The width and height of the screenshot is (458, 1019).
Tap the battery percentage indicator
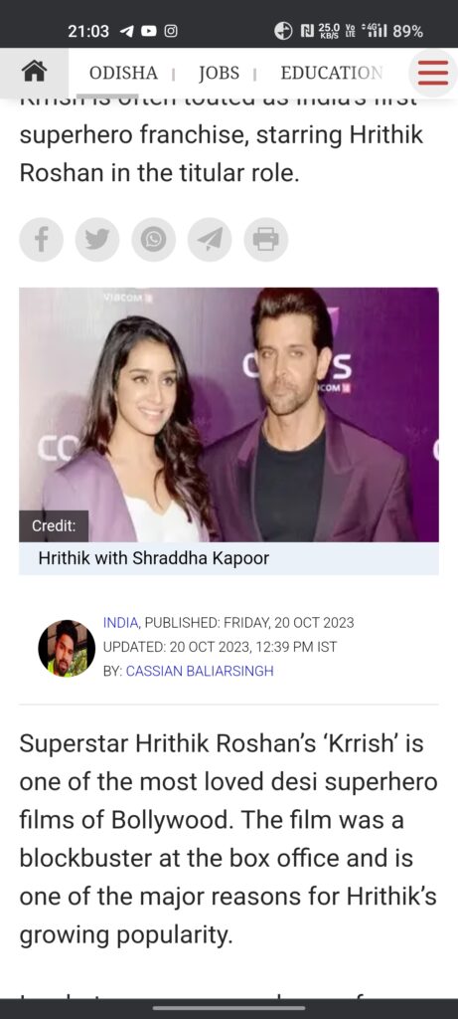(407, 31)
